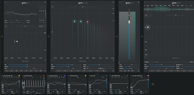Image resolution: width=194 pixels, height=95 pixels.
Task: Select preset slot 4 in grm time
Action: click(171, 71)
